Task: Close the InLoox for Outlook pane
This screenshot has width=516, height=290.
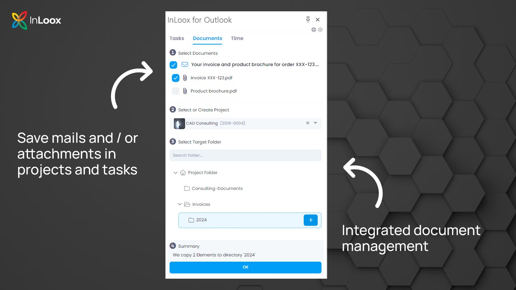Action: (318, 20)
